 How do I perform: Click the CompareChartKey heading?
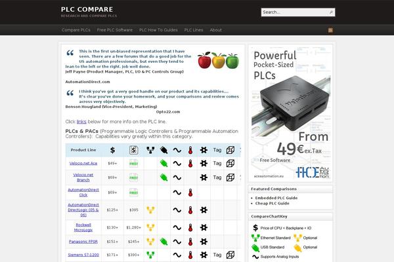pyautogui.click(x=269, y=216)
